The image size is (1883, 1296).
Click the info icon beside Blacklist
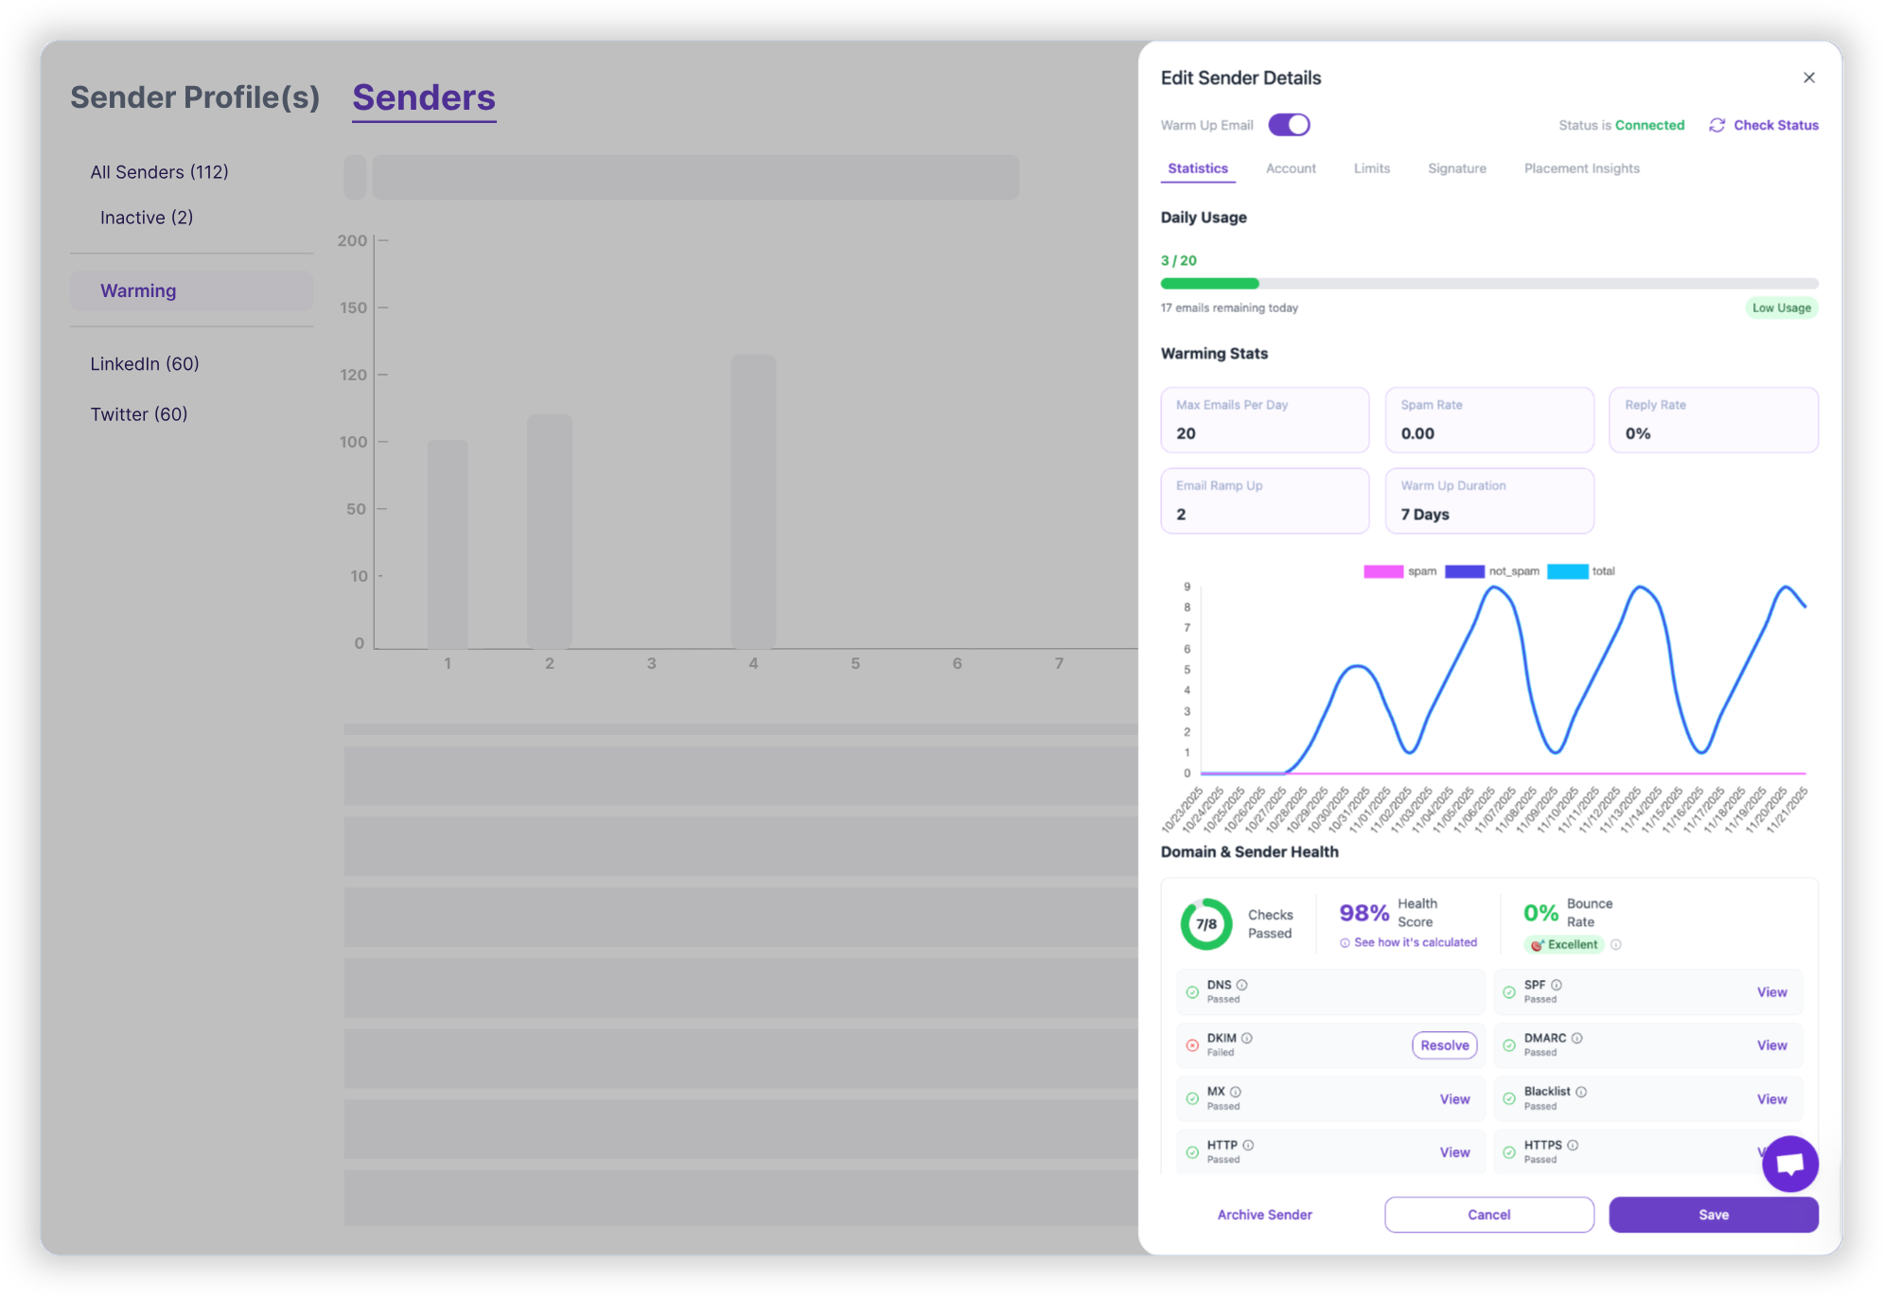tap(1583, 1091)
